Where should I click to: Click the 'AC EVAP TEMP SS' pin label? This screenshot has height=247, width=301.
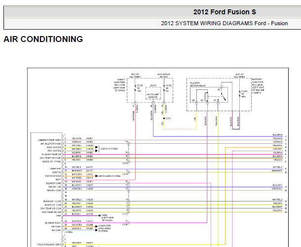[x=51, y=154]
